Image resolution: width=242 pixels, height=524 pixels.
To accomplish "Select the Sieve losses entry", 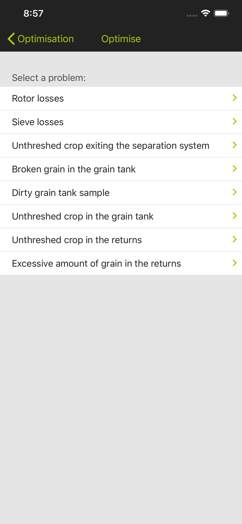I will point(38,122).
